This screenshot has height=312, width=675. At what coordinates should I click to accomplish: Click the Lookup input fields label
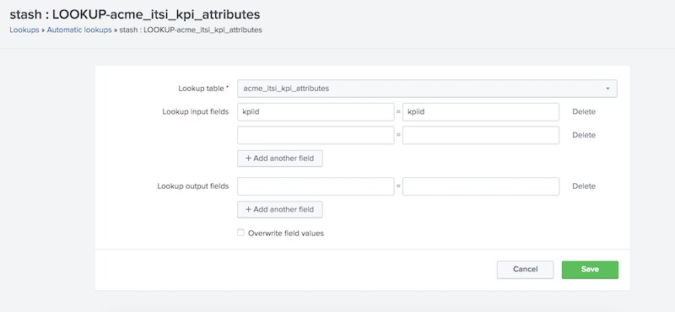coord(196,112)
